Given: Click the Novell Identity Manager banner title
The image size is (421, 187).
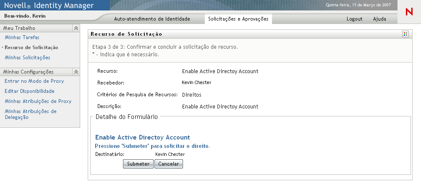Looking at the screenshot, I should (x=49, y=6).
